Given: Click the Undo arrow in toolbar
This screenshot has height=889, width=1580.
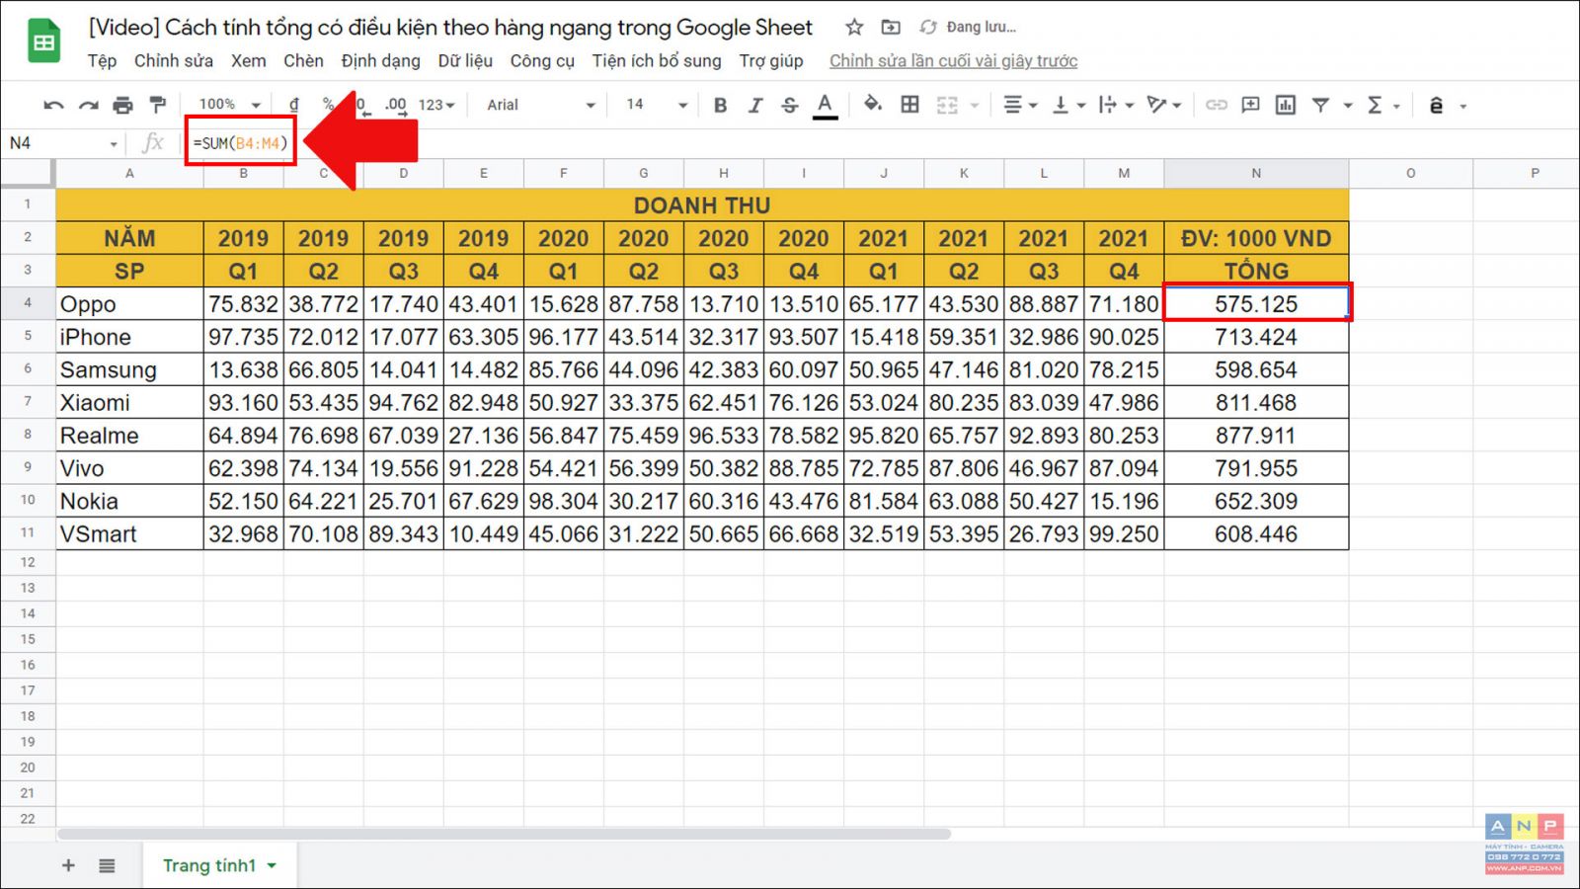Looking at the screenshot, I should (x=54, y=105).
